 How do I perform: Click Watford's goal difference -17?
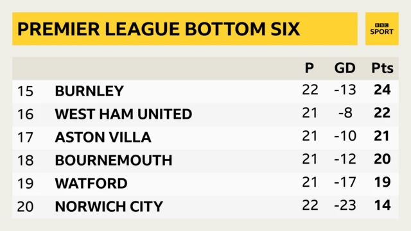coord(345,182)
